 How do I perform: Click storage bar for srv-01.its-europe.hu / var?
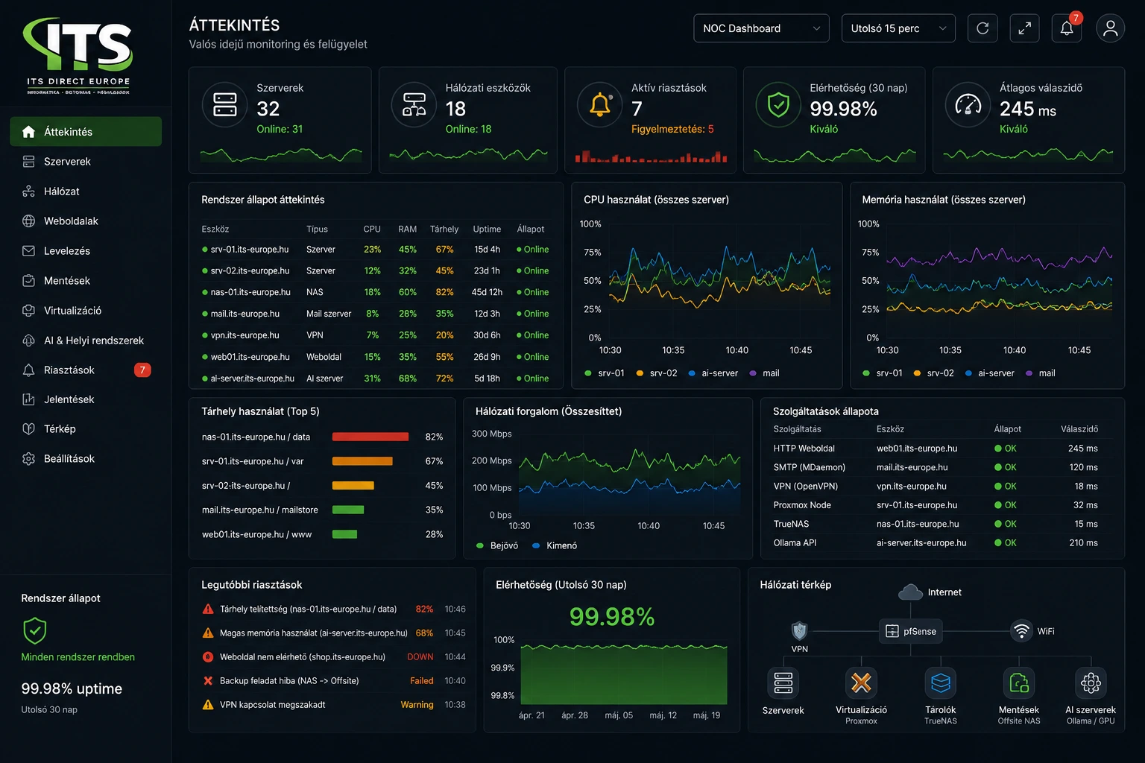[x=362, y=461]
